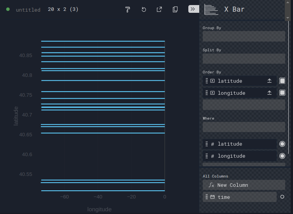
Task: Click the Group By drop area
Action: click(x=244, y=36)
